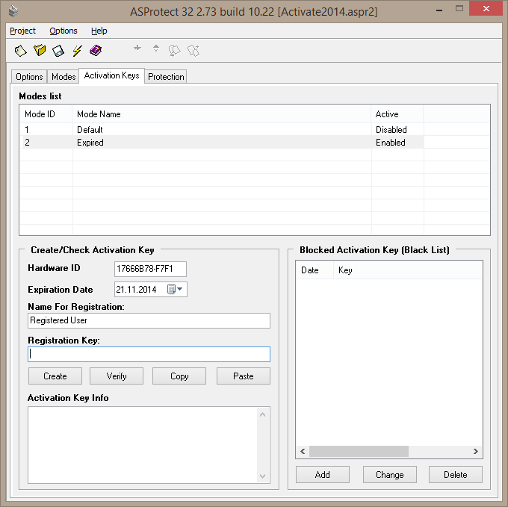
Task: Close the ASProtect window
Action: tap(486, 9)
